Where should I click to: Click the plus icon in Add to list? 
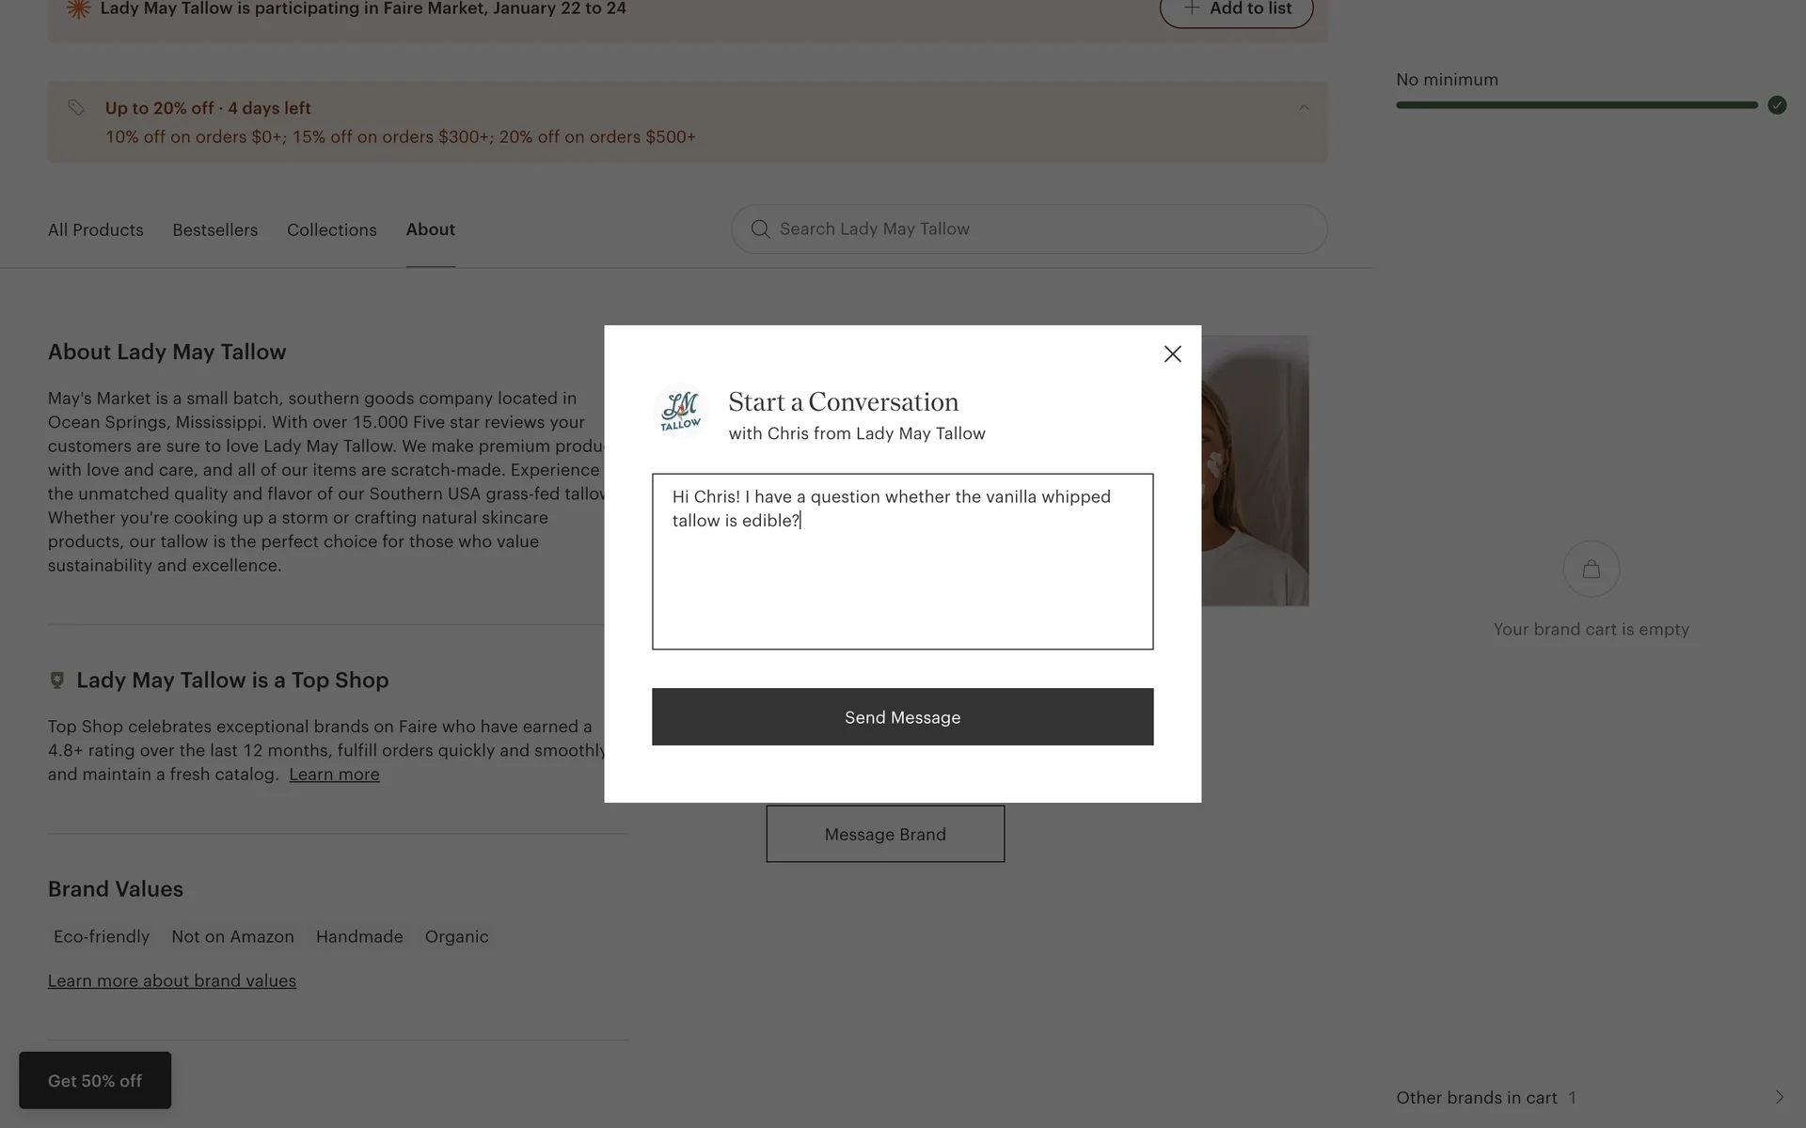coord(1192,8)
